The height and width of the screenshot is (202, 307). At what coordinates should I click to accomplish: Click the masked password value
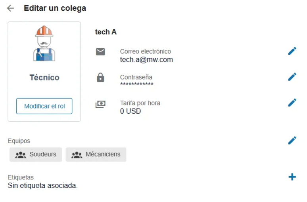click(x=136, y=84)
